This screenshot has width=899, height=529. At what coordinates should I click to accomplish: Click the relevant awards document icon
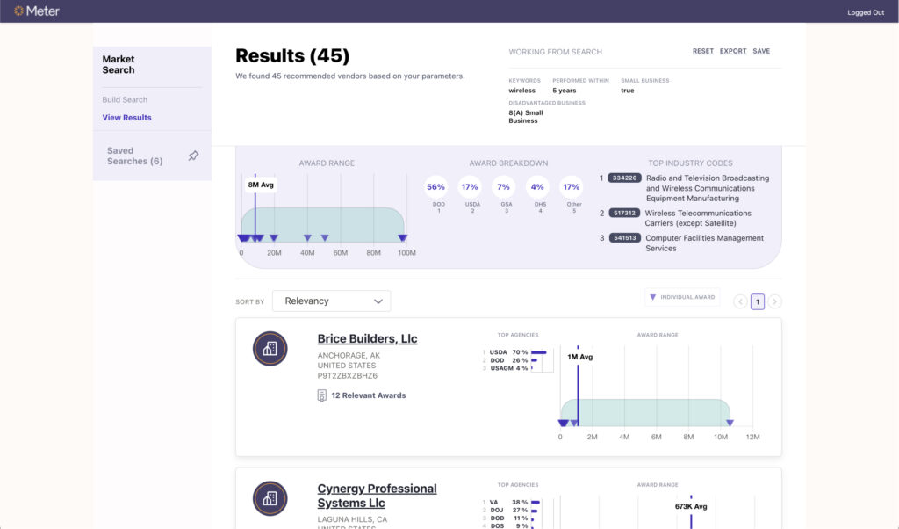pos(322,395)
